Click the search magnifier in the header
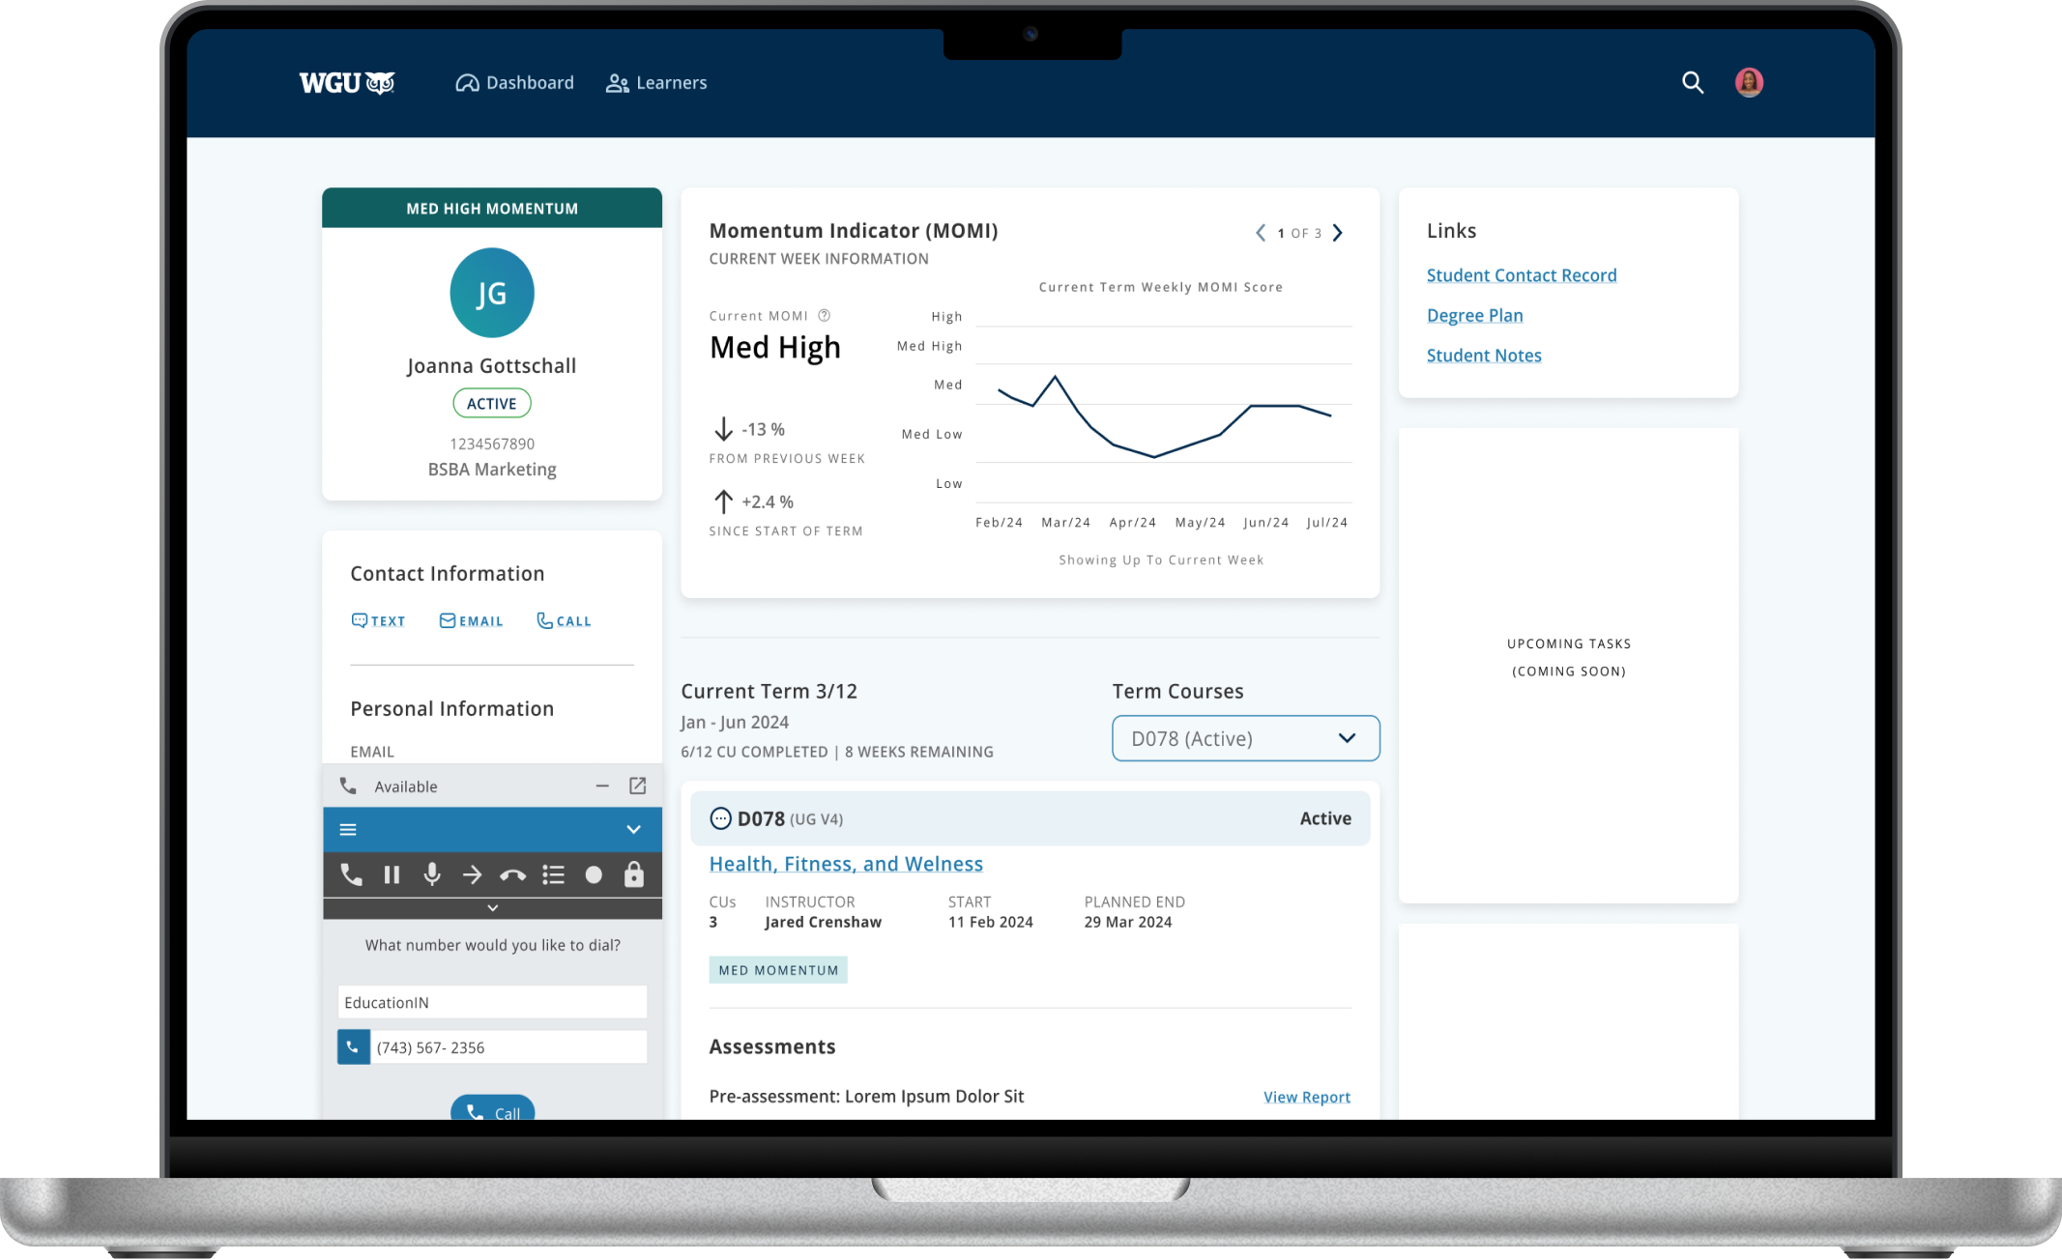This screenshot has height=1259, width=2062. [x=1692, y=83]
